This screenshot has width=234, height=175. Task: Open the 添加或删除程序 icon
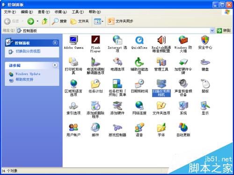click(x=95, y=105)
